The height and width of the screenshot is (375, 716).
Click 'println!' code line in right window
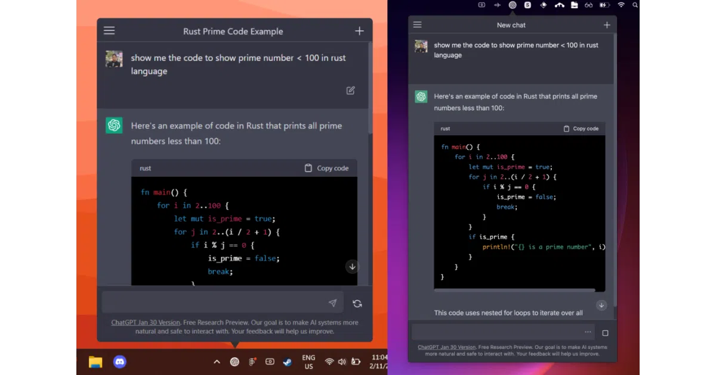544,246
